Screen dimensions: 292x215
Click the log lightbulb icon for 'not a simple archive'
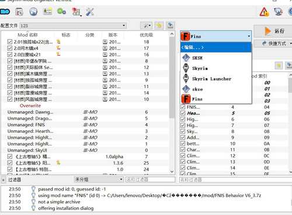[33, 202]
